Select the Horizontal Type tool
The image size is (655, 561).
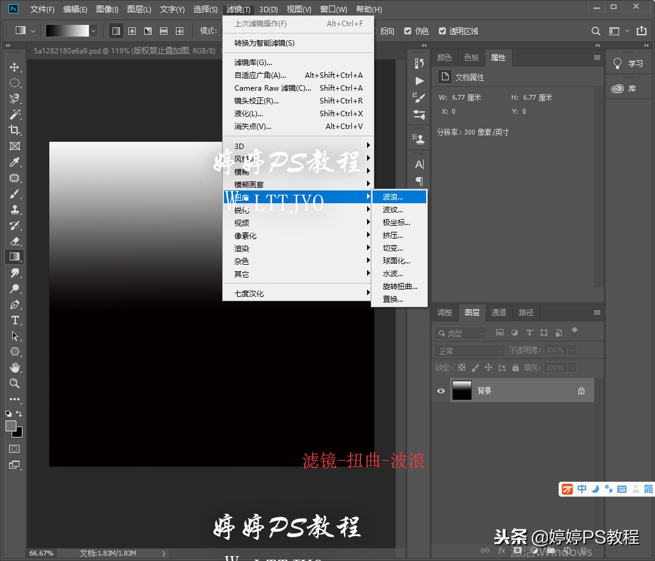click(x=15, y=320)
